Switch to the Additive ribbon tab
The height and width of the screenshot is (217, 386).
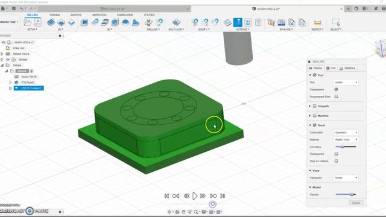75,15
